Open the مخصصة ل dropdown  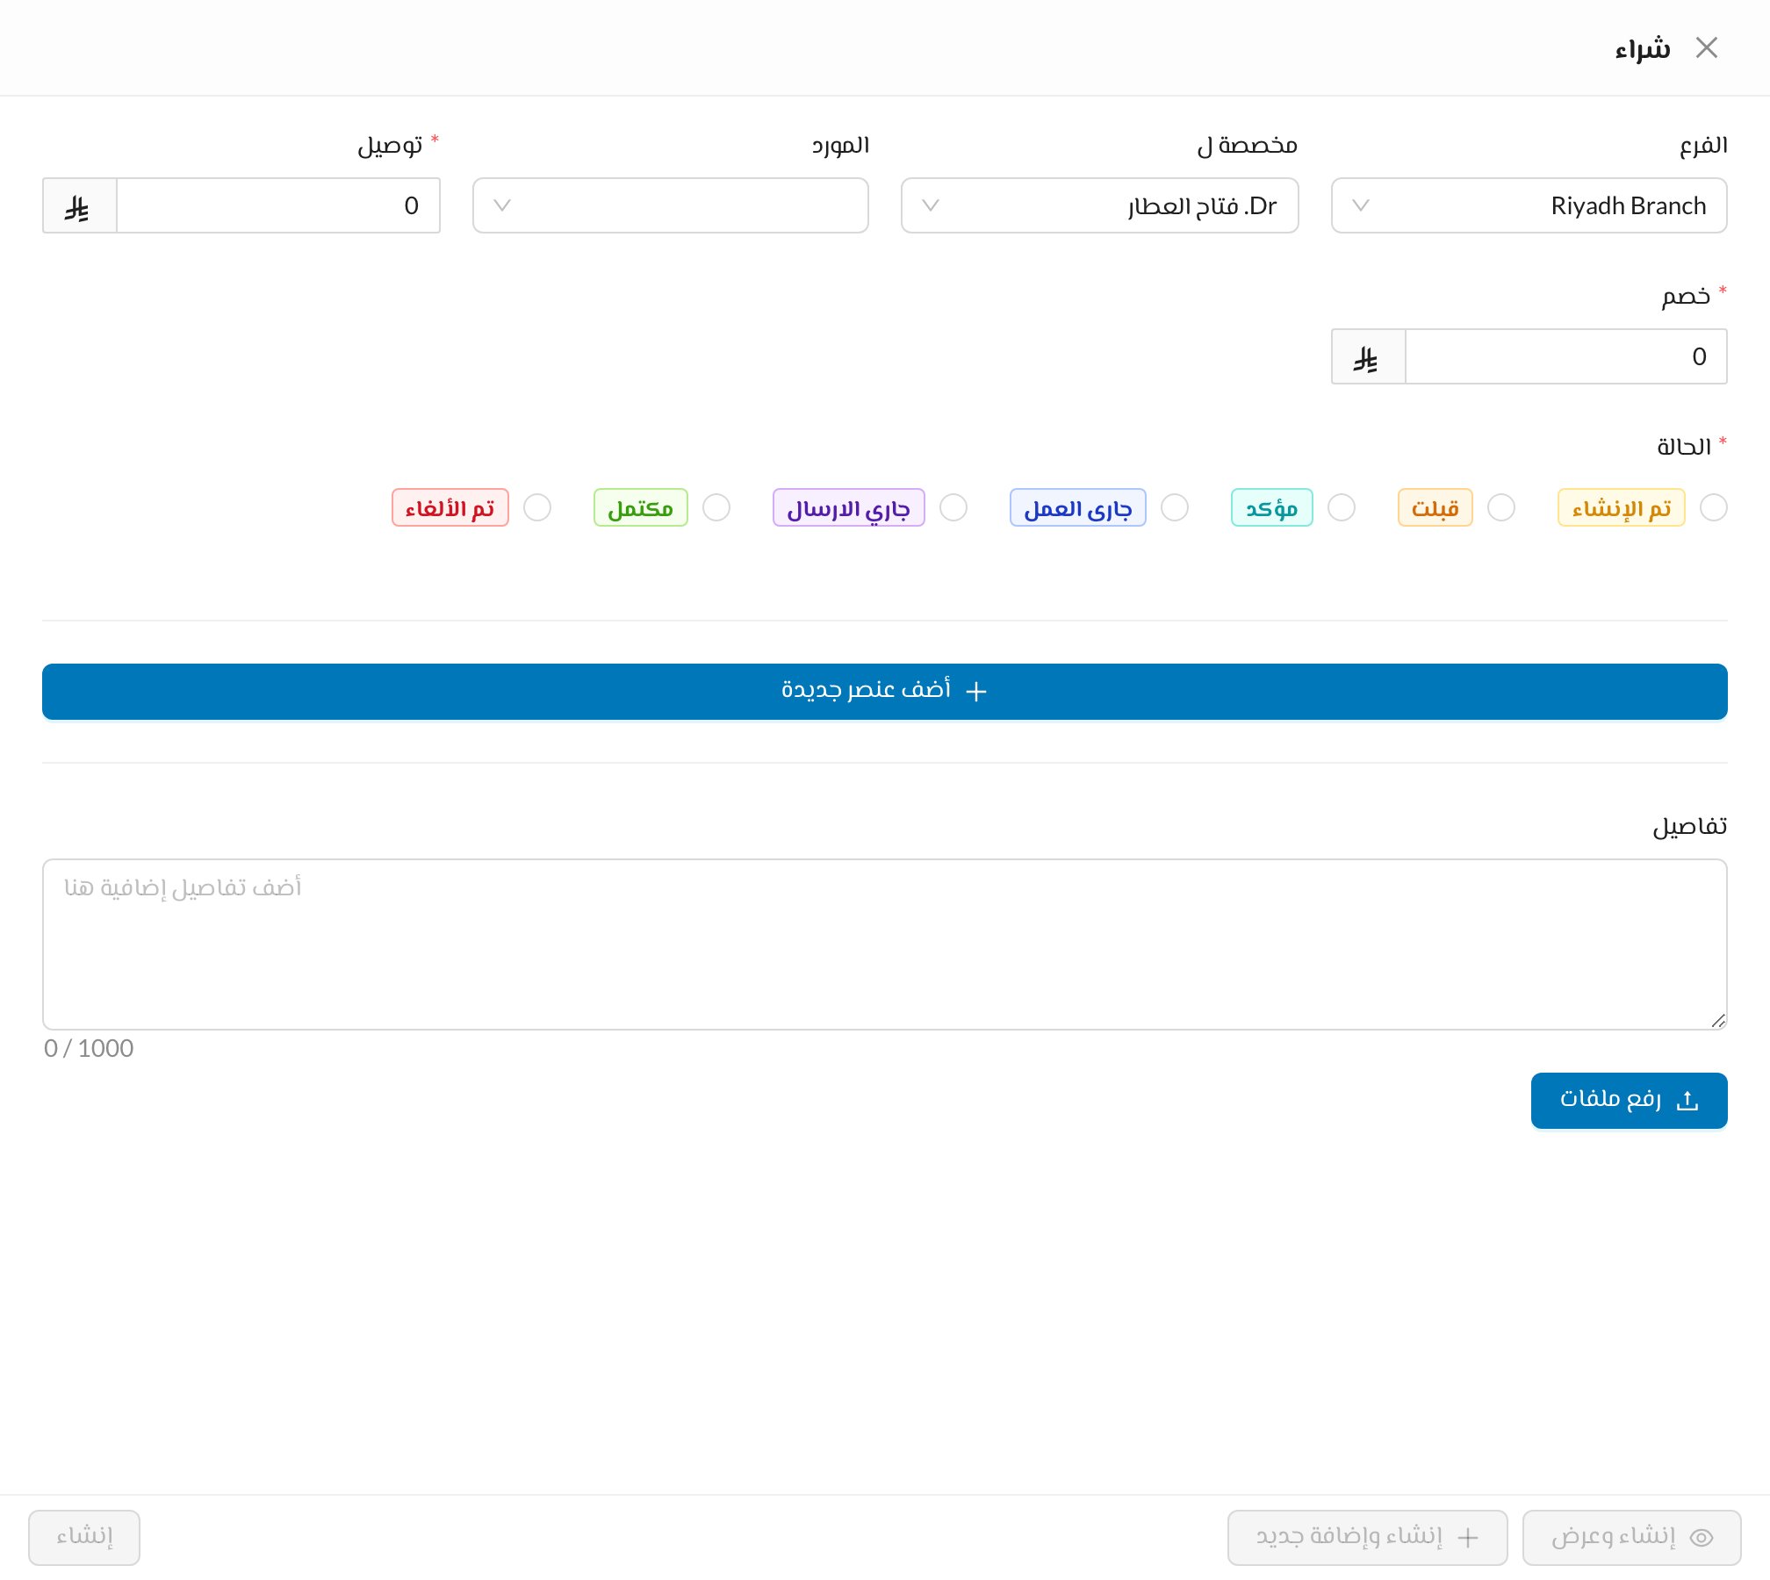coord(1100,205)
